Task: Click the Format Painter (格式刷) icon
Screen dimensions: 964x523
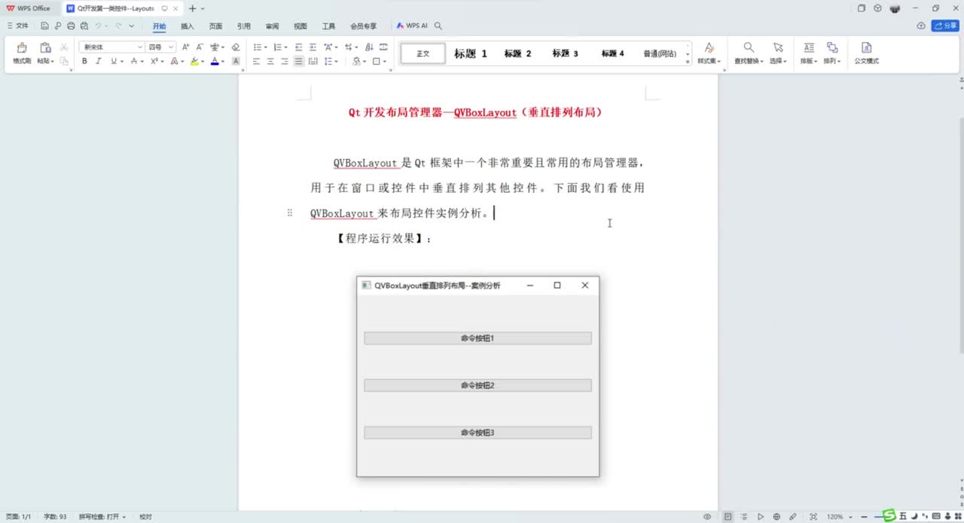Action: (22, 47)
